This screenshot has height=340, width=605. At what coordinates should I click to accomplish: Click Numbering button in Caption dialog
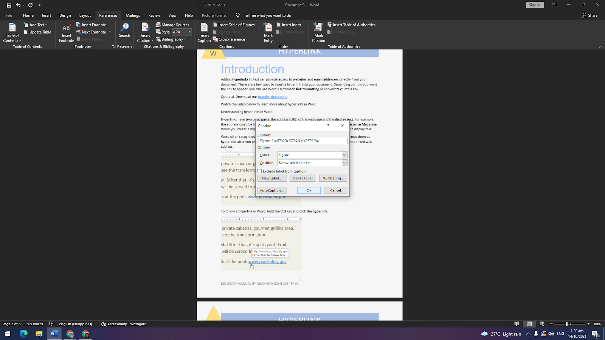(333, 178)
